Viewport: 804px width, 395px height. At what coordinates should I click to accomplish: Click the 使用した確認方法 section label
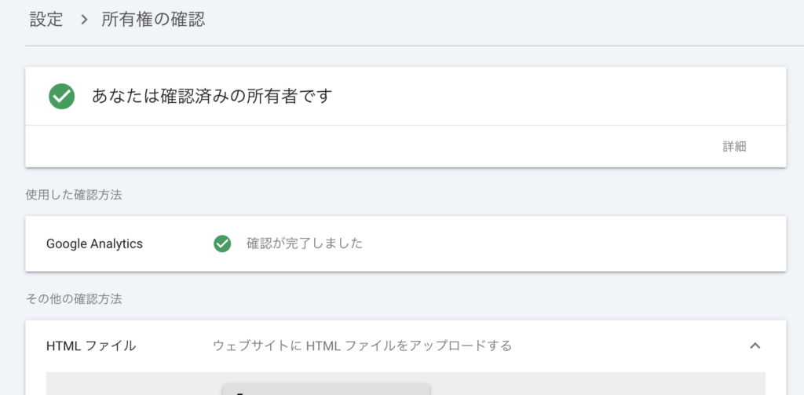coord(74,195)
